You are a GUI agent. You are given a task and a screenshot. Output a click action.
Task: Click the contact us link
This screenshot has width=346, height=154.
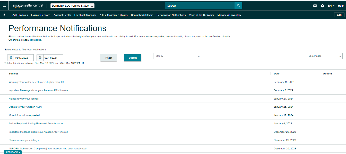point(35,40)
